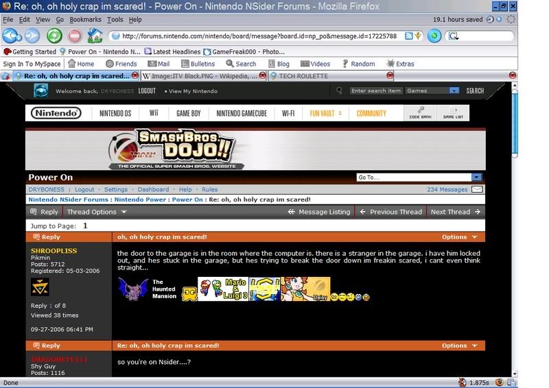The height and width of the screenshot is (388, 549).
Task: Go to Next Thread
Action: [x=456, y=212]
